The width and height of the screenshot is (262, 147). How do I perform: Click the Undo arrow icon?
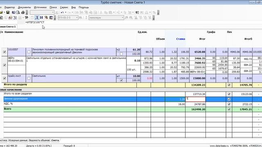(x=62, y=12)
